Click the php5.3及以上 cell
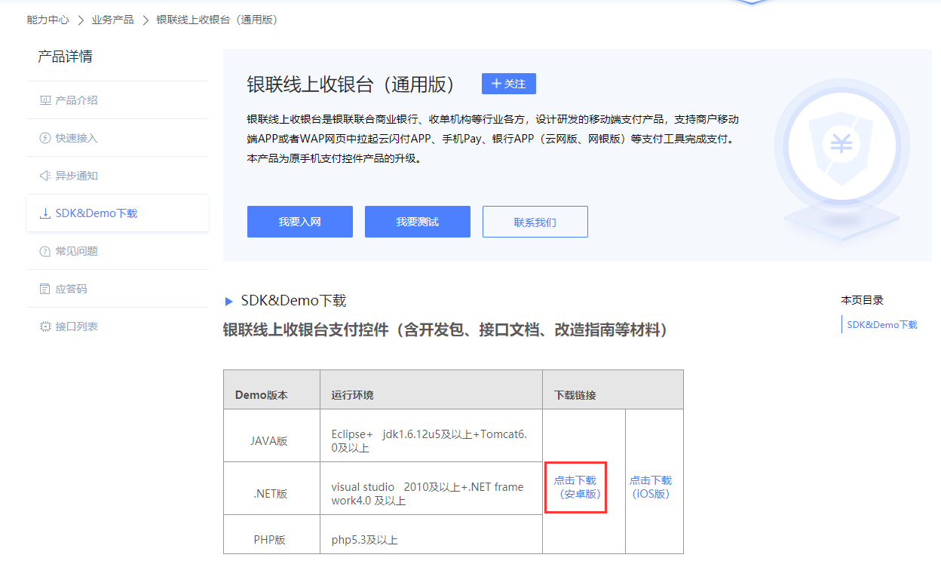The width and height of the screenshot is (941, 567). point(431,535)
